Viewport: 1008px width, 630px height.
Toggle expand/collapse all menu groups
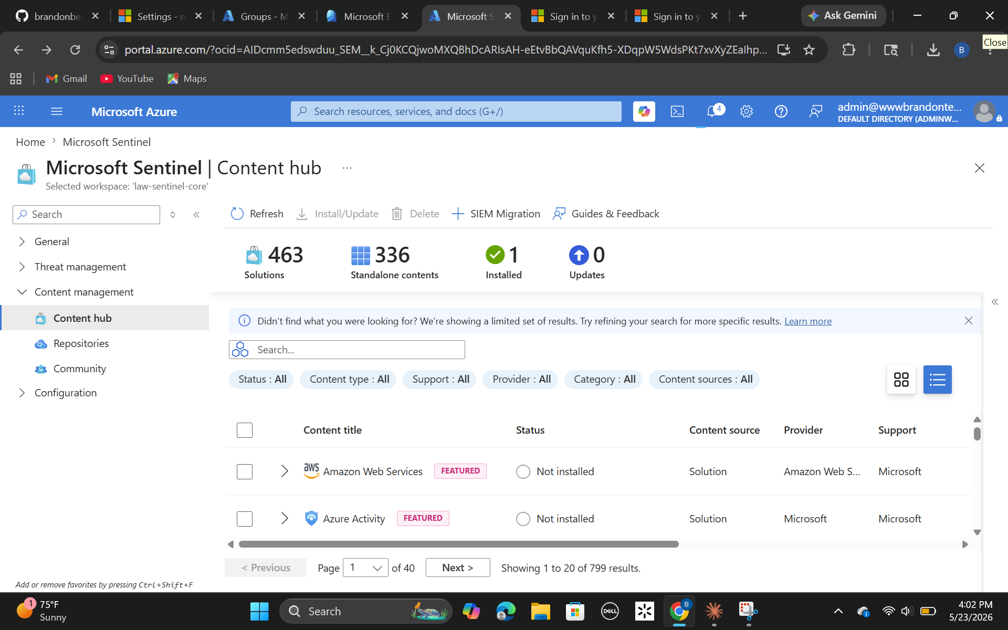[173, 215]
